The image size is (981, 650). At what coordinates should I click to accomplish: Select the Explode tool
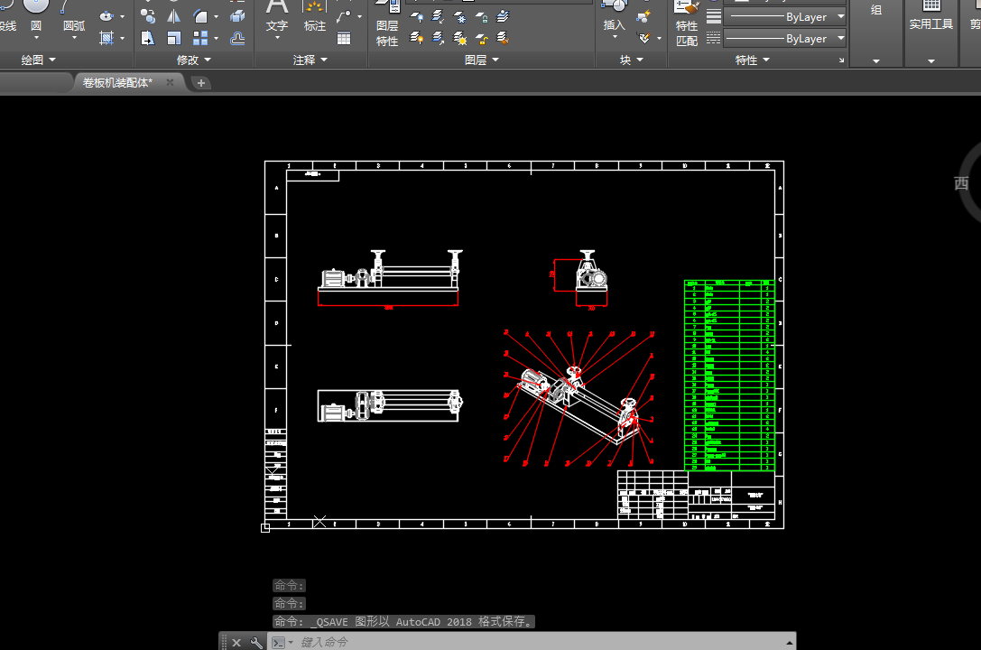click(x=237, y=16)
